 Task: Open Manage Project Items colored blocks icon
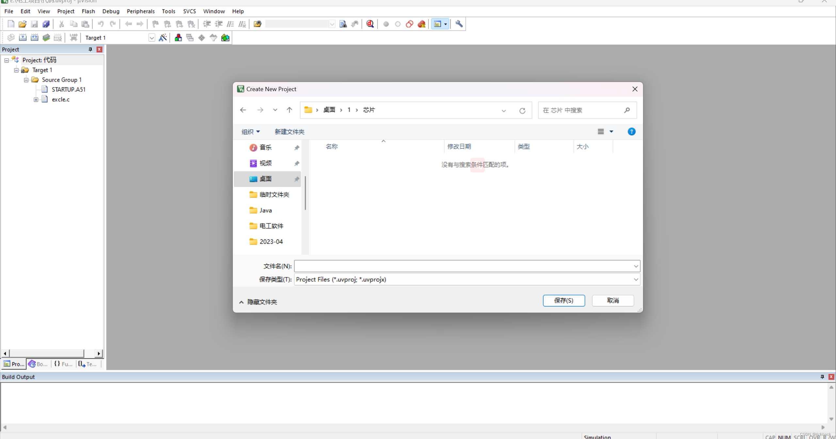tap(178, 38)
